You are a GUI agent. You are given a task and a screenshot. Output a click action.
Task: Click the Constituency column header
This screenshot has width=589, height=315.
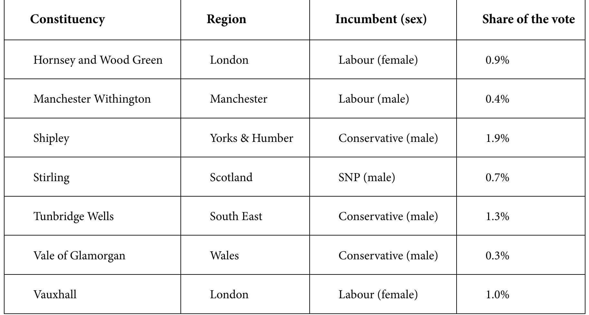coord(67,19)
